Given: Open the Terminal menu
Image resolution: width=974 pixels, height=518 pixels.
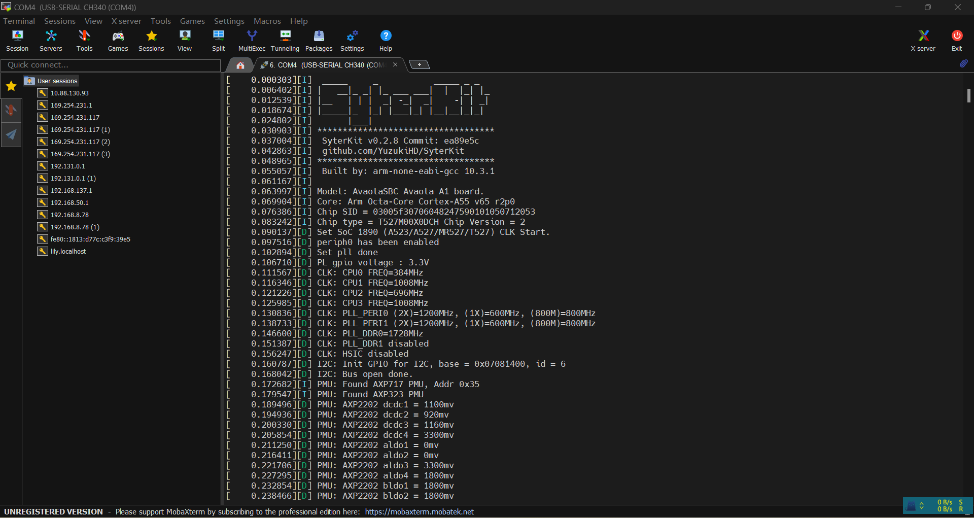Looking at the screenshot, I should [19, 21].
